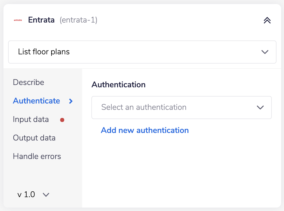Click the chevron in the List floor plans field
The width and height of the screenshot is (284, 211).
tap(265, 52)
